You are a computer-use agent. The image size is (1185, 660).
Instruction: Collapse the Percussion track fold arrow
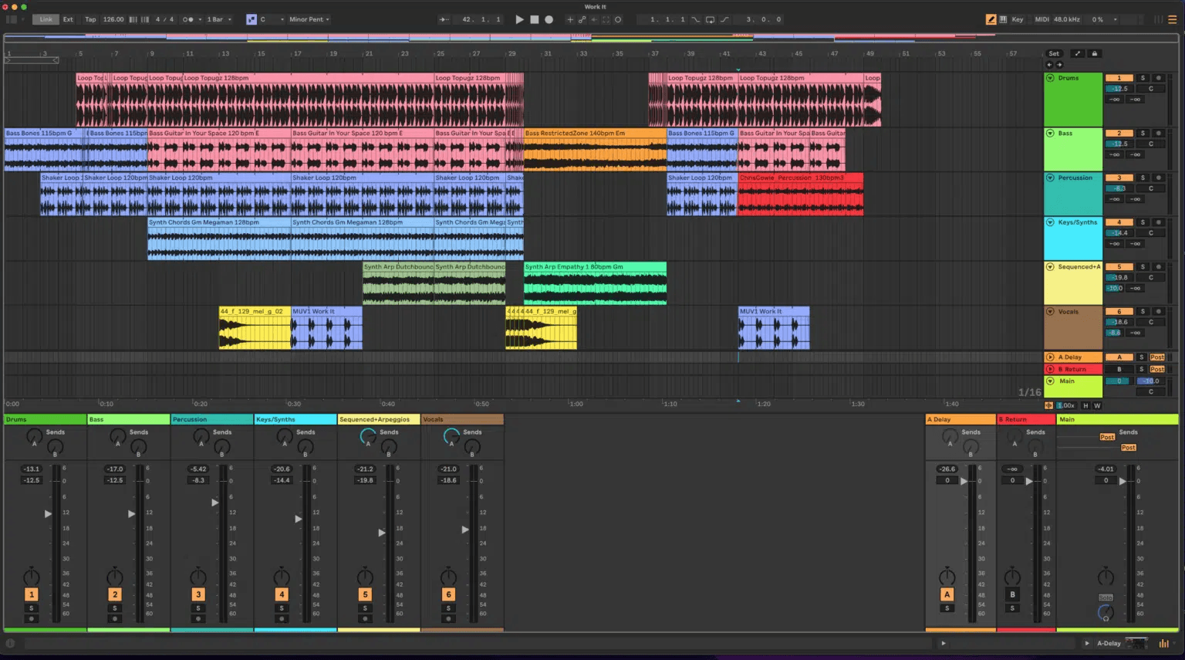1050,178
